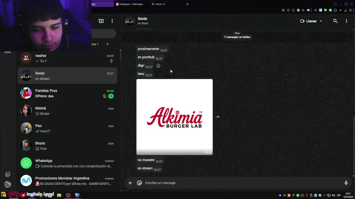This screenshot has height=199, width=355.
Task: Start a new chat with the plus-box icon
Action: [x=101, y=21]
